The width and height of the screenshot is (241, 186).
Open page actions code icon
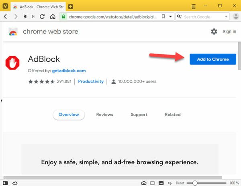170,183
